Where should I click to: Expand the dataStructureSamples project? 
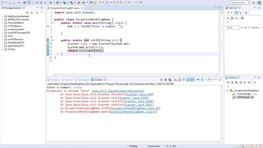[2, 16]
